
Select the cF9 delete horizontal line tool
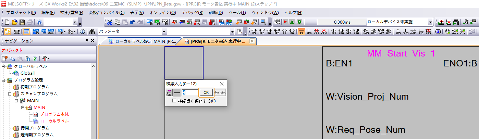317,32
